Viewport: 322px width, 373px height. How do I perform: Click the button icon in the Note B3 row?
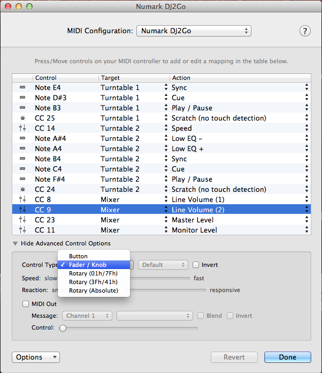click(x=22, y=108)
